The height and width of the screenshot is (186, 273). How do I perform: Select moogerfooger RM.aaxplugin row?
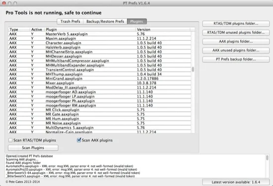100,105
